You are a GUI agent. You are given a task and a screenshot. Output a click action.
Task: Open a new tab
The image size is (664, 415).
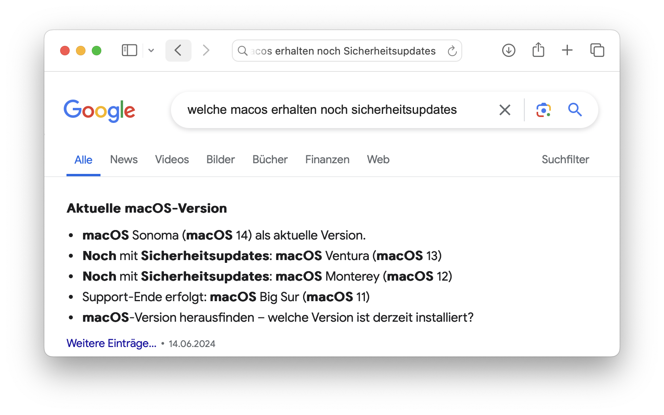coord(567,50)
